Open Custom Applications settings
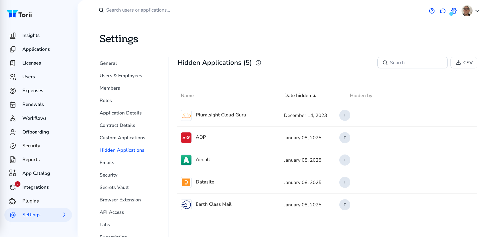Screen dimensions: 488x237 [122, 138]
